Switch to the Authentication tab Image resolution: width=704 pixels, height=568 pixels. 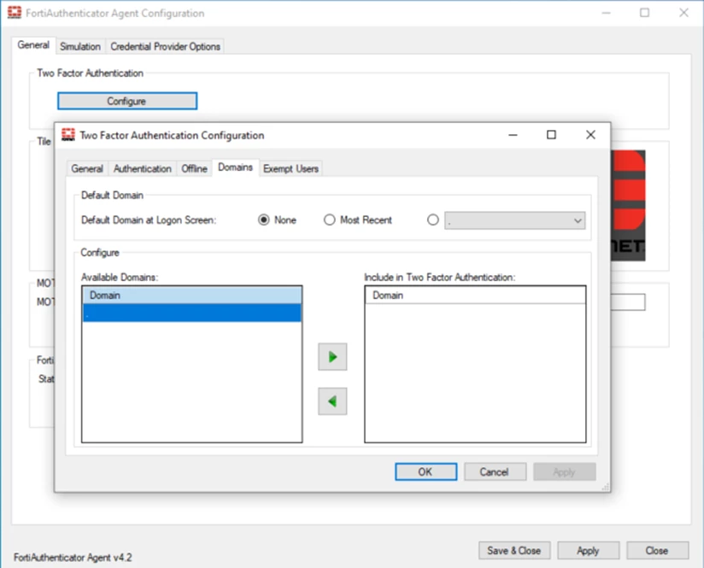[143, 169]
